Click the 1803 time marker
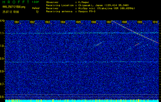This screenshot has height=102, width=161. tap(48, 22)
